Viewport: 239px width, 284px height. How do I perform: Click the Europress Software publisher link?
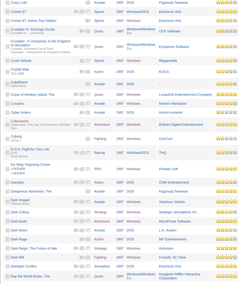(174, 47)
